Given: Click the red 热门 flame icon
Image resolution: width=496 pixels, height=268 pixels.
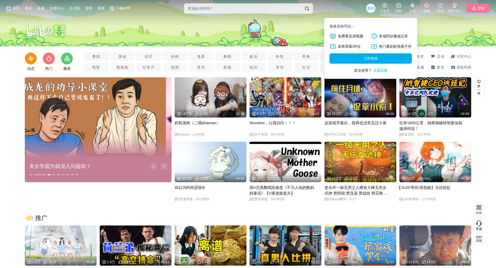Looking at the screenshot, I should point(49,59).
